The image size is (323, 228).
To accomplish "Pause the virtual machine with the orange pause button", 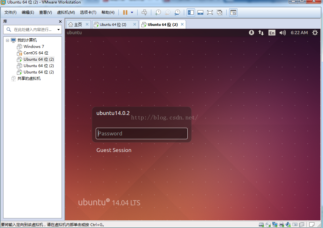I will click(125, 12).
